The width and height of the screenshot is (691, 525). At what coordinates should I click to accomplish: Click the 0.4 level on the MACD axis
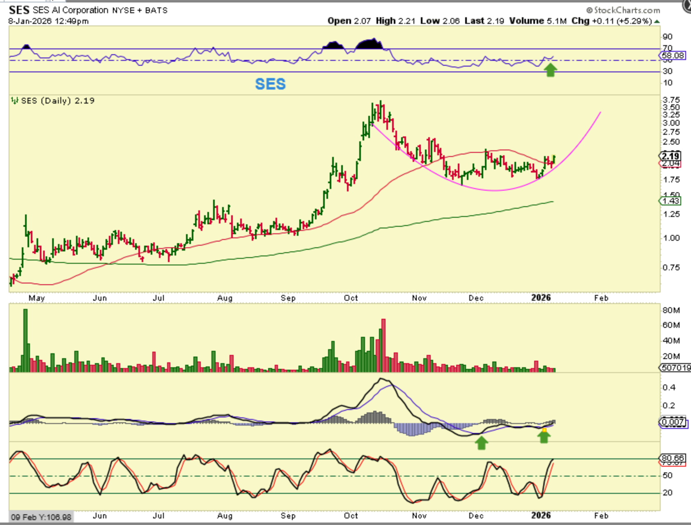coord(669,388)
